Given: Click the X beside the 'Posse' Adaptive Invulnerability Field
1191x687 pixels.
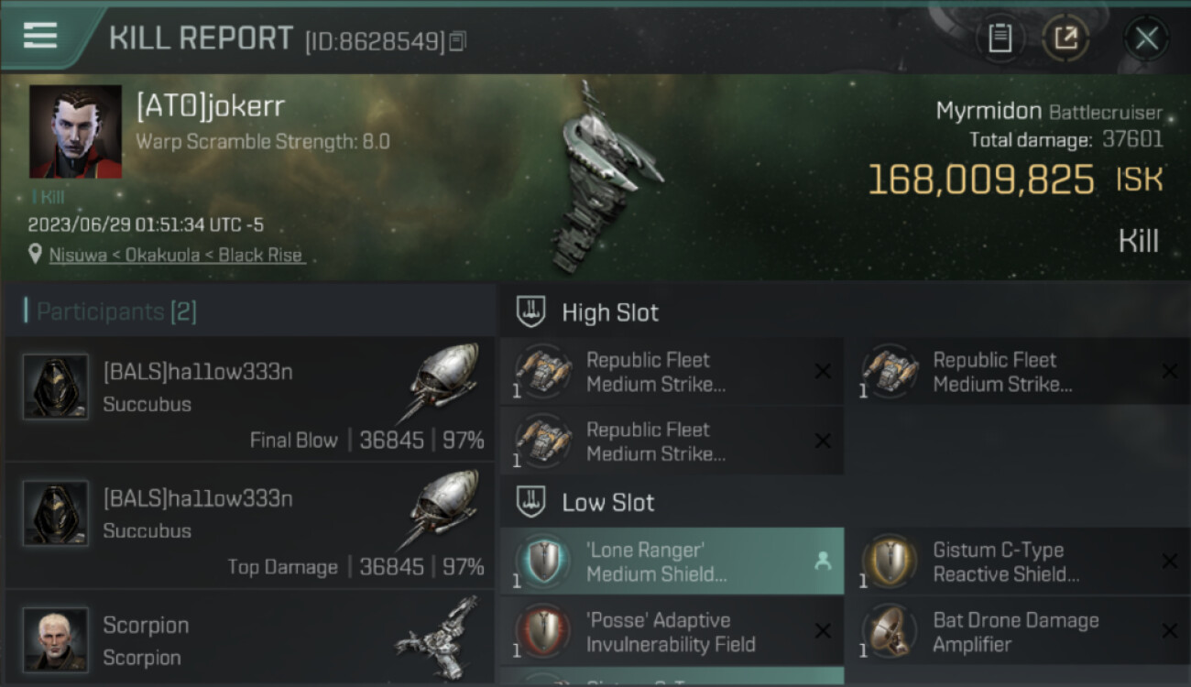Looking at the screenshot, I should point(823,631).
